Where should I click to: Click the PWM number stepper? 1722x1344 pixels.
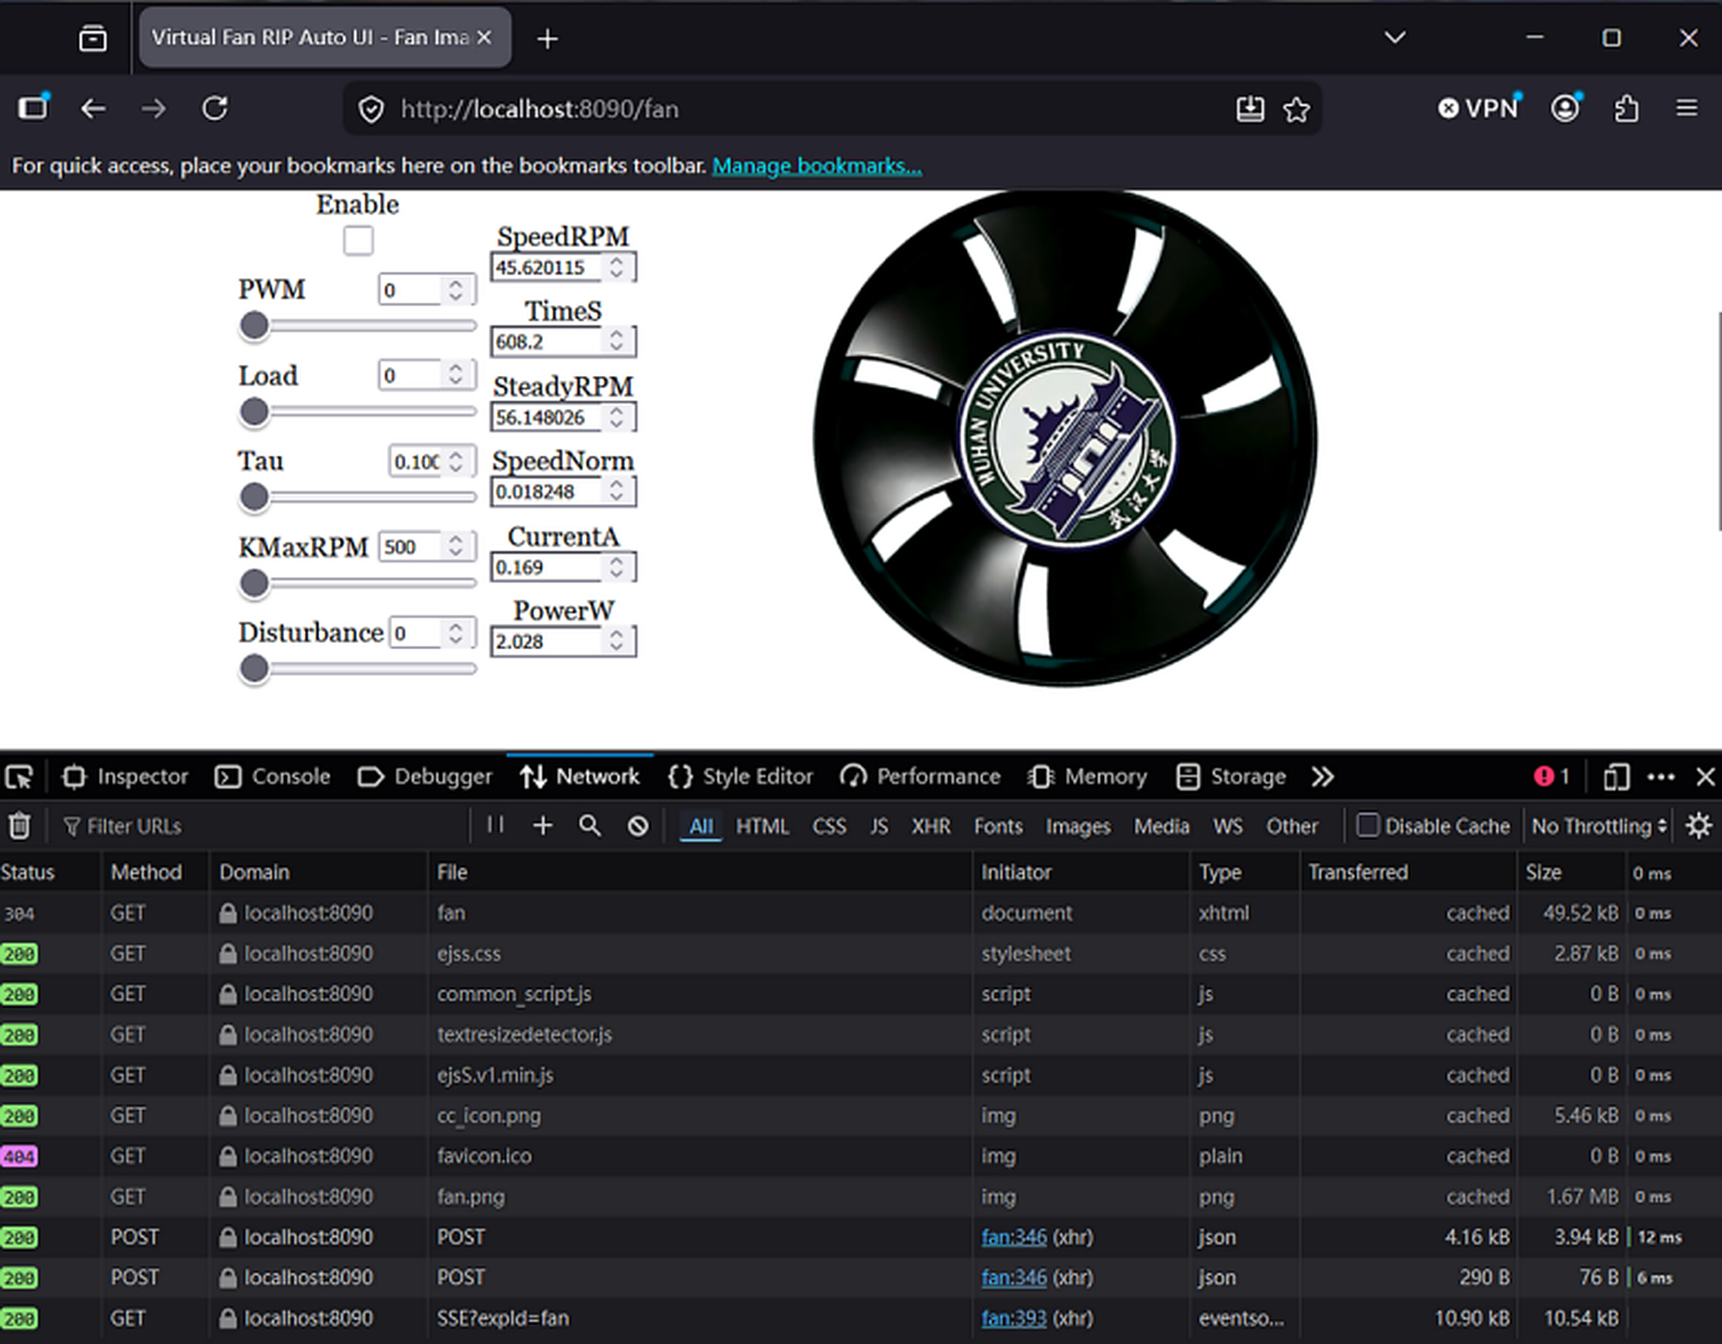click(x=456, y=290)
